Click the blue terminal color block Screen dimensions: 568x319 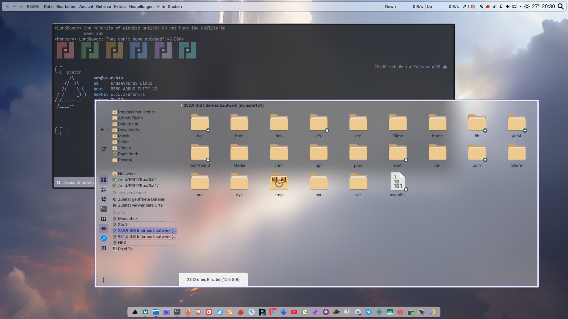click(x=138, y=50)
